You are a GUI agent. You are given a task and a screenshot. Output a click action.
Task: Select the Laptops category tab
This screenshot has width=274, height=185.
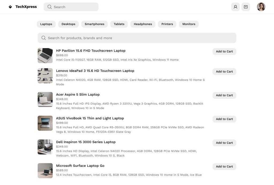click(46, 24)
